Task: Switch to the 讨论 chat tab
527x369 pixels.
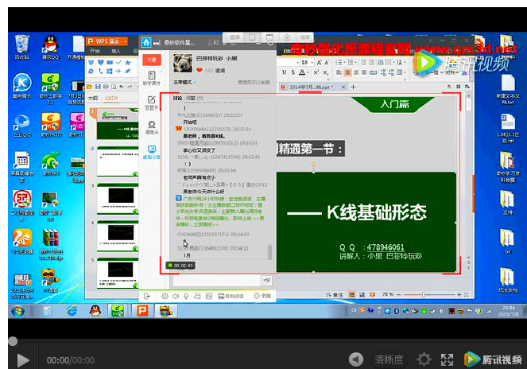Action: click(x=176, y=98)
